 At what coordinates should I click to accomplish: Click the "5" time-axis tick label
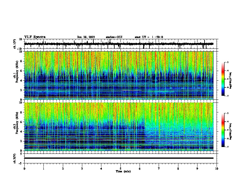pyautogui.click(x=120, y=169)
